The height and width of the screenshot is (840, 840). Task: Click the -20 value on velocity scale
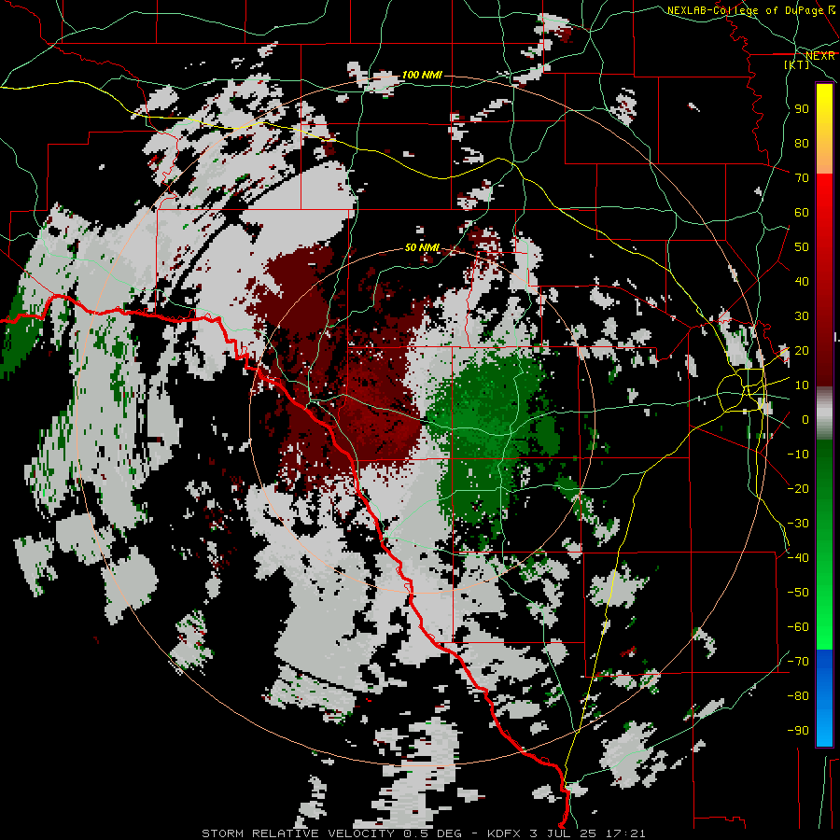coord(798,489)
